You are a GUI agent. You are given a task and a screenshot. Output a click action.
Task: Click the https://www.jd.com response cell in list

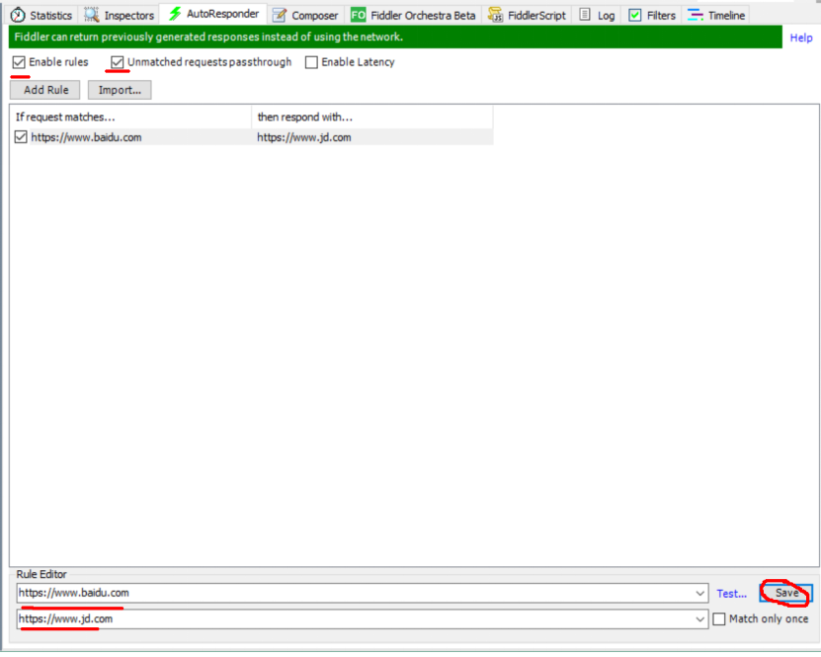point(303,137)
